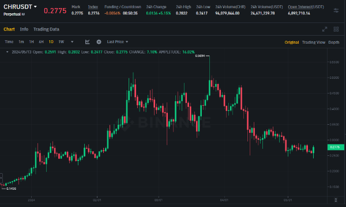346x207 pixels.
Task: Click the price scale adjust icon
Action: point(336,200)
